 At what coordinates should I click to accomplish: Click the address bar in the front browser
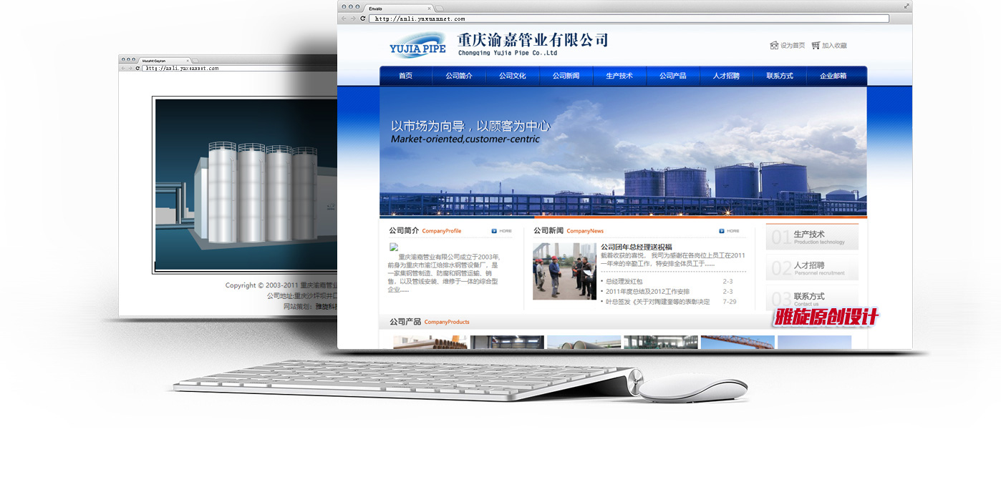point(629,19)
